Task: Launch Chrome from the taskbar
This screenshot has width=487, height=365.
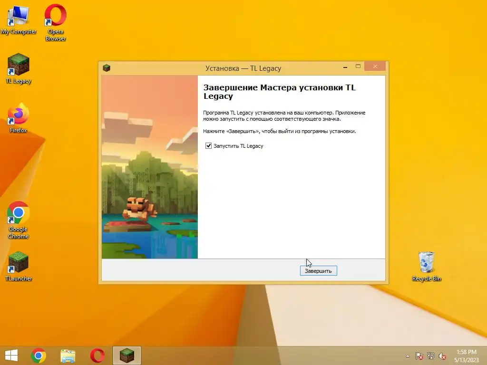Action: tap(39, 355)
